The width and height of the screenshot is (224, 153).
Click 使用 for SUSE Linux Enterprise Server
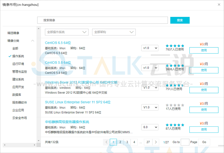pos(204,110)
